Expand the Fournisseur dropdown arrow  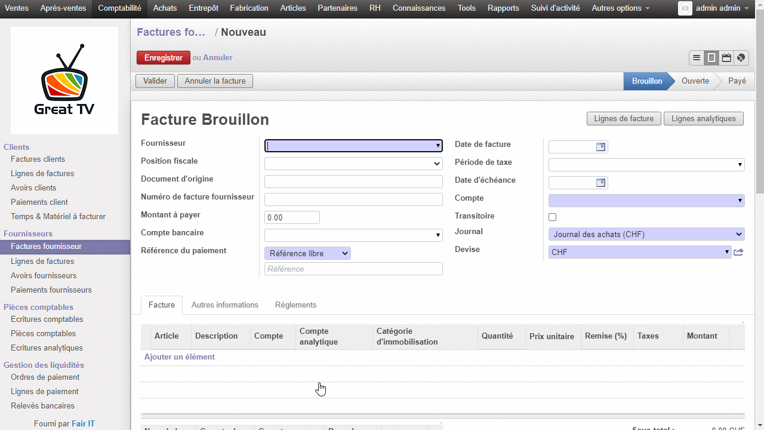click(x=438, y=146)
